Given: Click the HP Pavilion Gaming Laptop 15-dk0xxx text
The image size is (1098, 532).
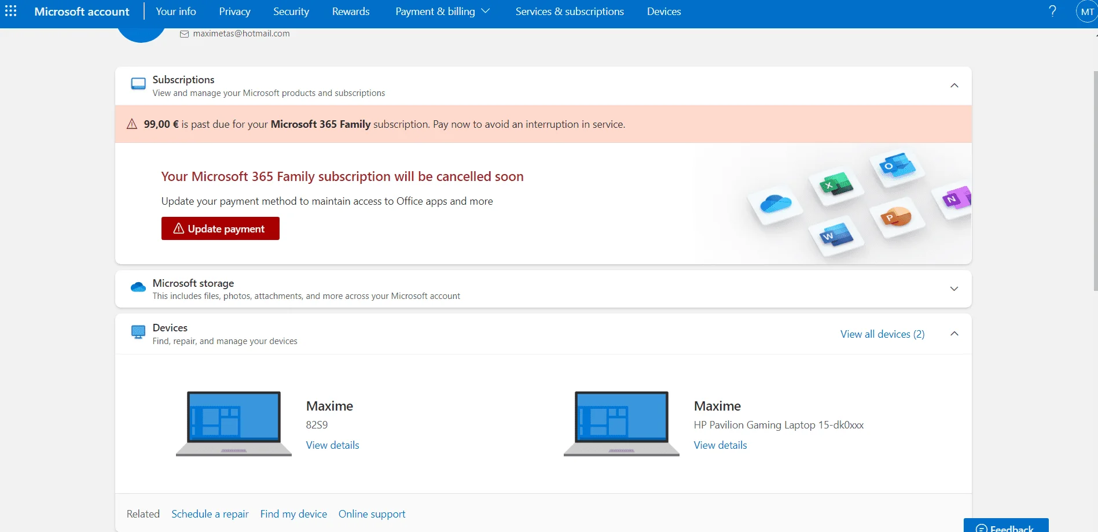Looking at the screenshot, I should (778, 425).
